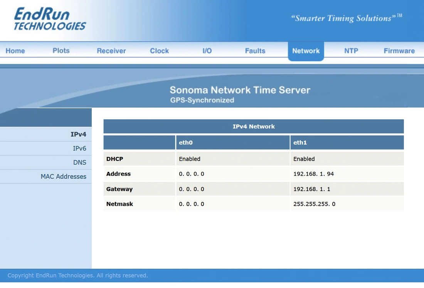Click the Smarter Timing Solutions slogan
The height and width of the screenshot is (288, 424).
pyautogui.click(x=347, y=18)
